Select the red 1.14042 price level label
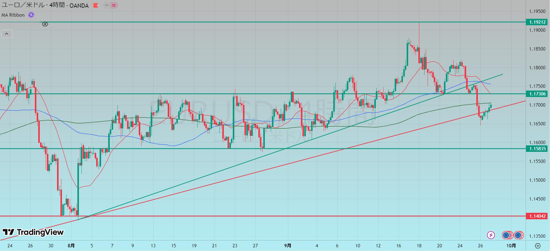 [537, 216]
